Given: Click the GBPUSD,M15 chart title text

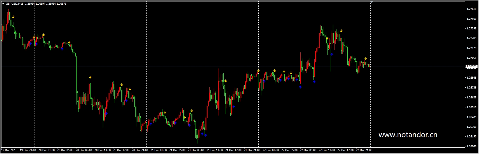Looking at the screenshot, I should pos(15,4).
